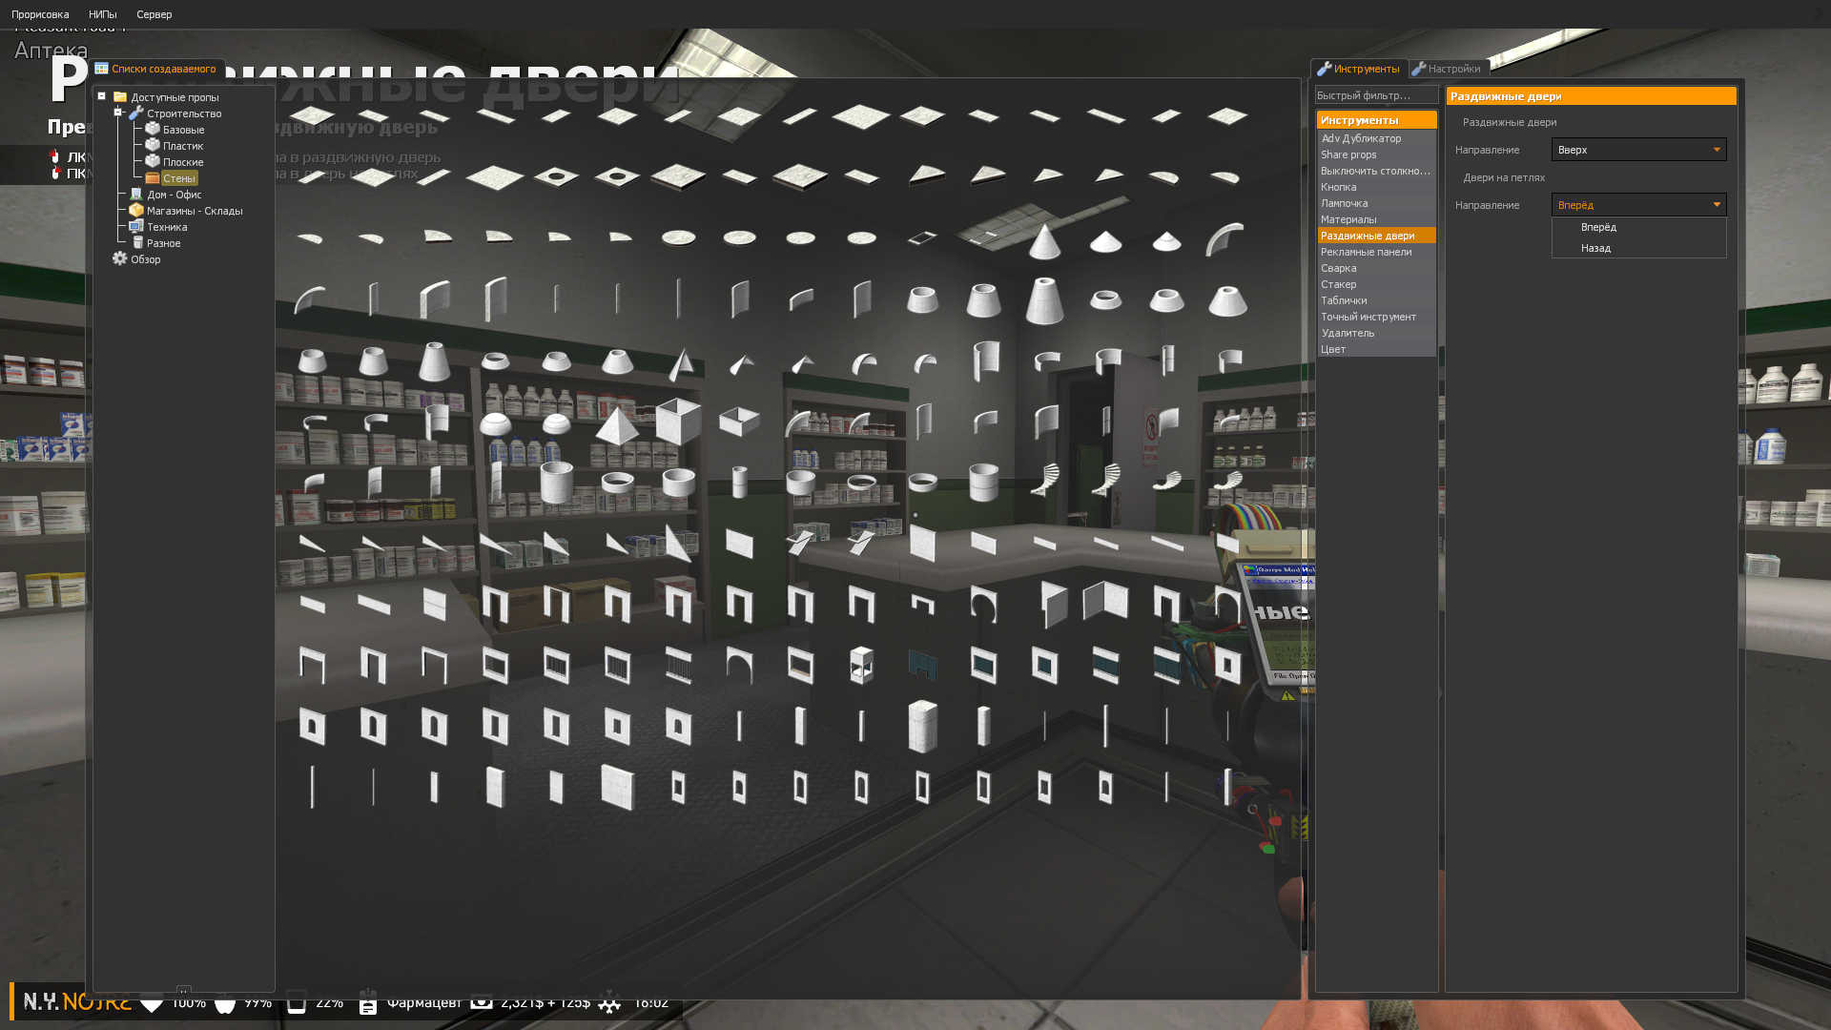Click the Быстрый фильтр search field
Image resolution: width=1831 pixels, height=1030 pixels.
1374,95
